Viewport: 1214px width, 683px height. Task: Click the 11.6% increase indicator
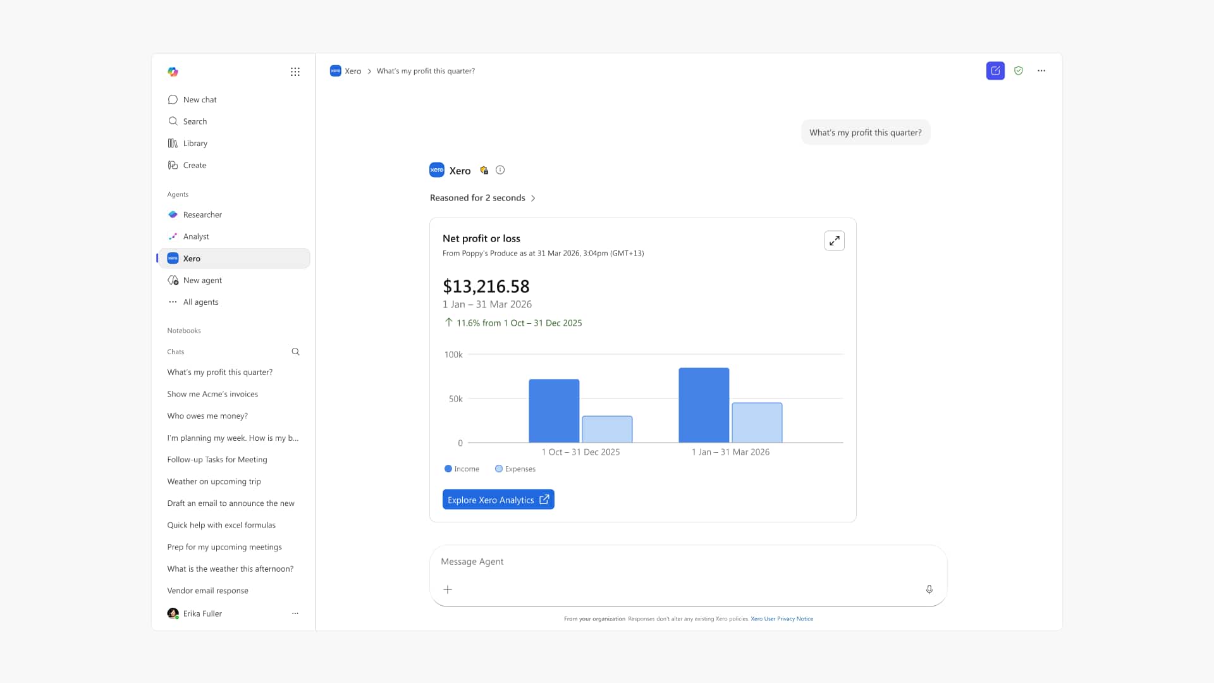tap(513, 323)
